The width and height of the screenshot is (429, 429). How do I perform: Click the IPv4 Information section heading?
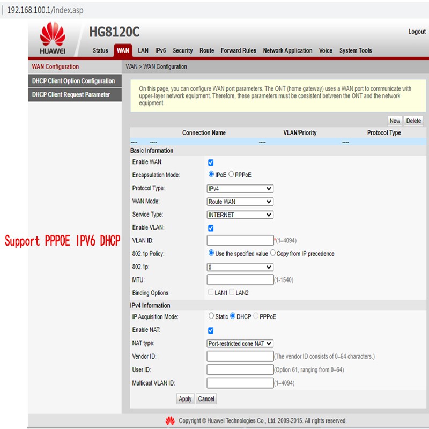click(150, 305)
